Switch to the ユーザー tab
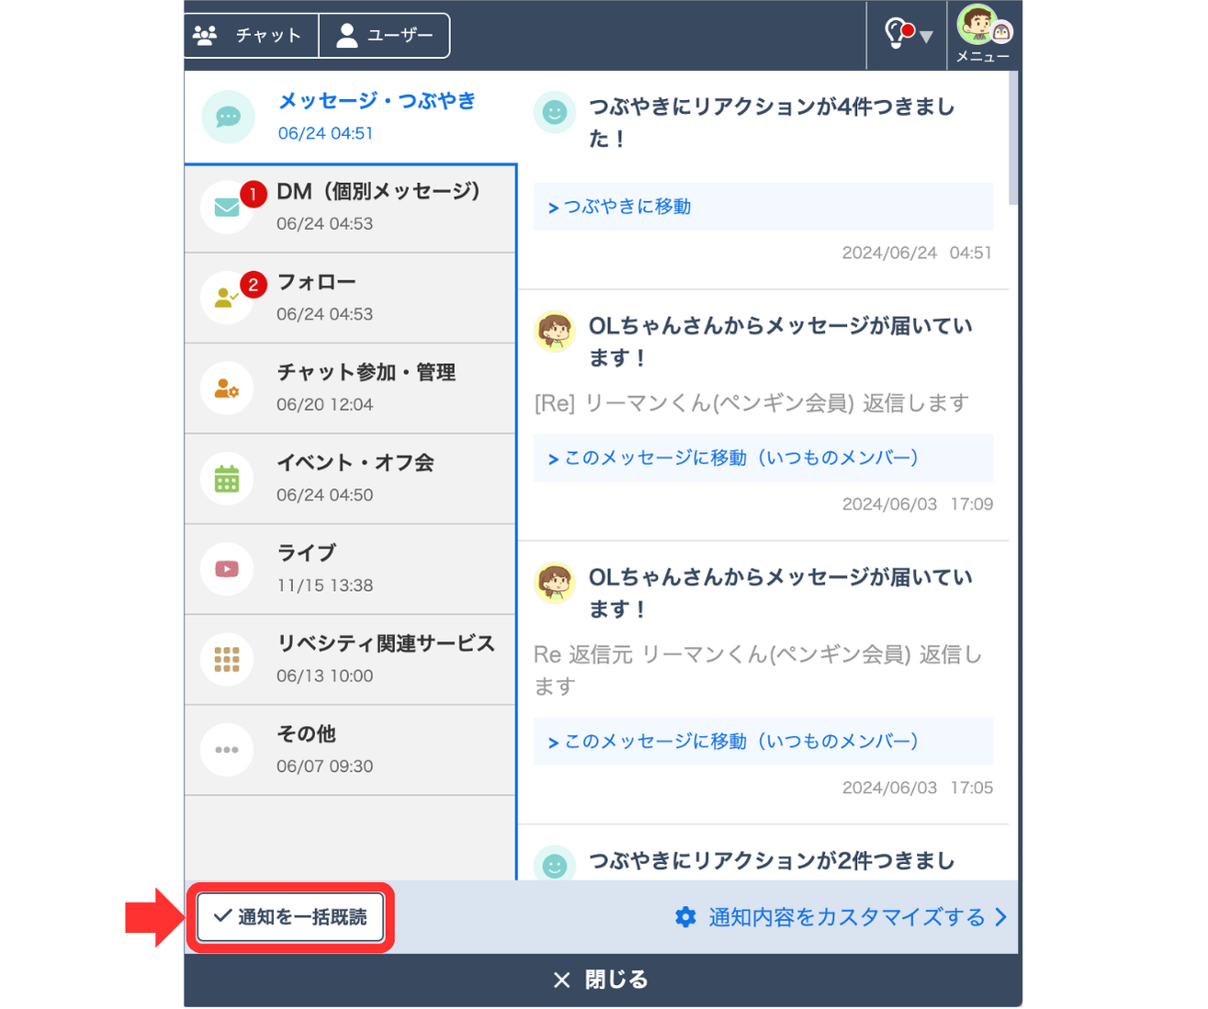 pyautogui.click(x=385, y=36)
